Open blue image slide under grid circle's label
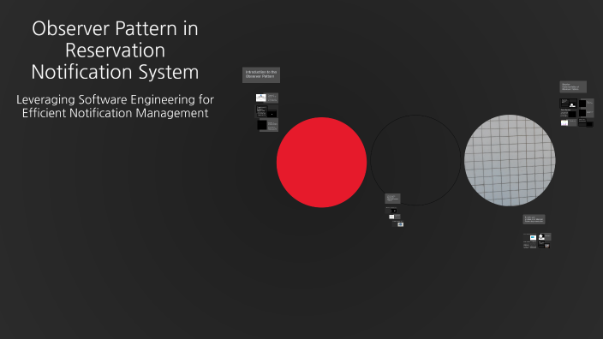This screenshot has height=339, width=603. tap(530, 237)
